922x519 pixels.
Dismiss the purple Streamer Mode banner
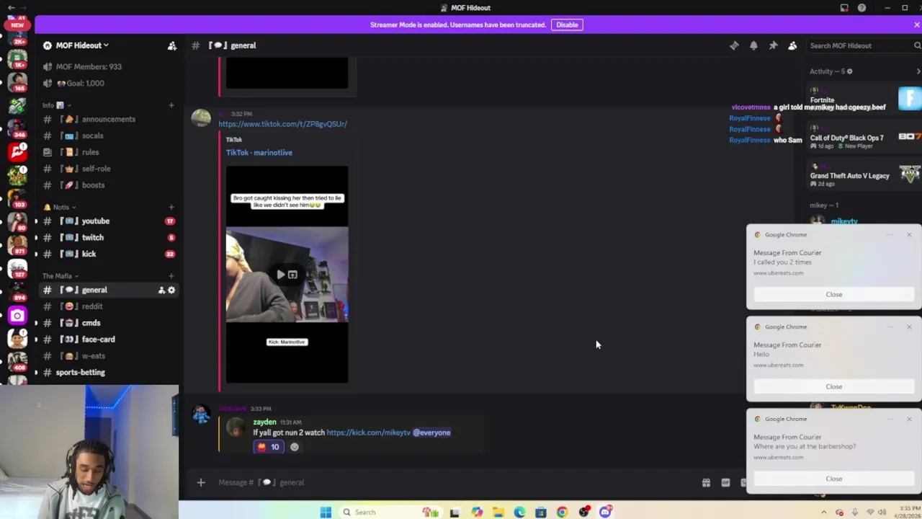click(916, 25)
